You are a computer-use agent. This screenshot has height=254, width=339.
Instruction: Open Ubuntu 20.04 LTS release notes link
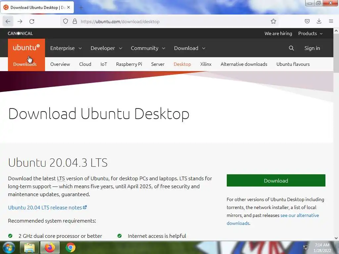(x=47, y=208)
